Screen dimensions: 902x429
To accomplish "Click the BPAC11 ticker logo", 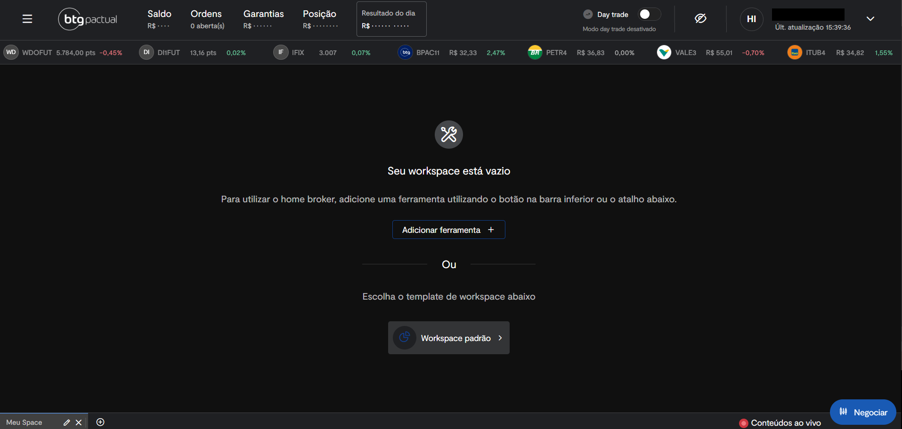I will coord(405,53).
